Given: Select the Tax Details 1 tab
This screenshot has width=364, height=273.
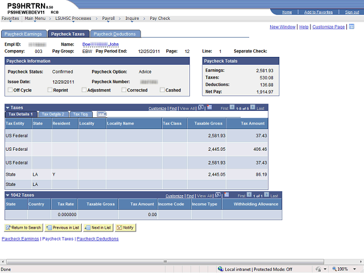Looking at the screenshot, I should (x=20, y=114).
